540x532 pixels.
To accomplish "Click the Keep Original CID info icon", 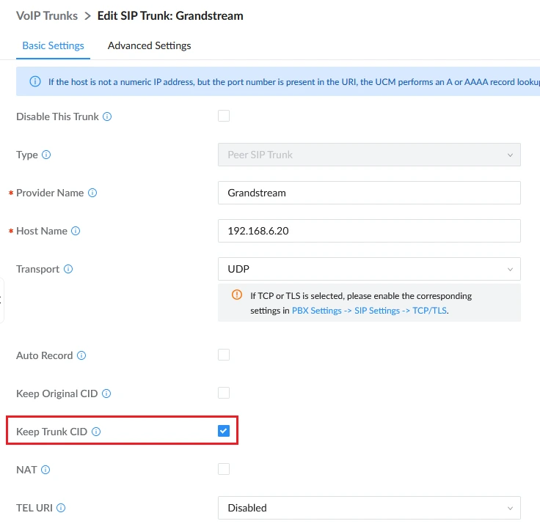I will 106,394.
